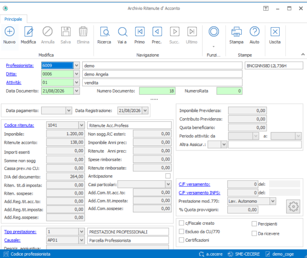Click the ribbon display options icon
Viewport: 307px width, 258px height.
(x=266, y=8)
